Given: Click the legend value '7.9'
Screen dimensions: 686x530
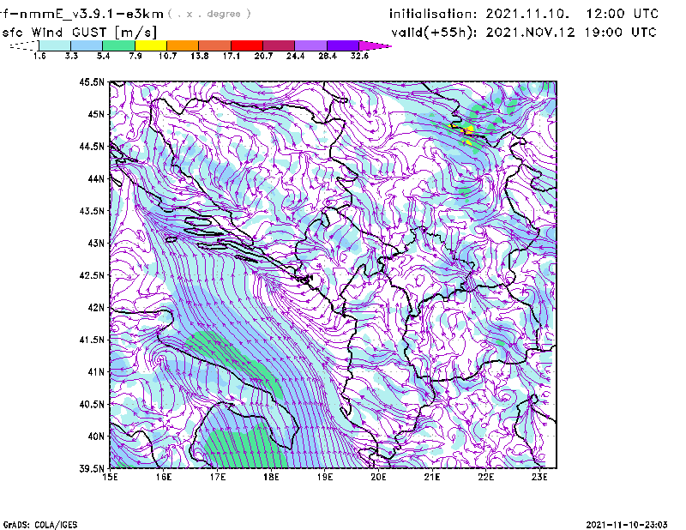Looking at the screenshot, I should (135, 56).
